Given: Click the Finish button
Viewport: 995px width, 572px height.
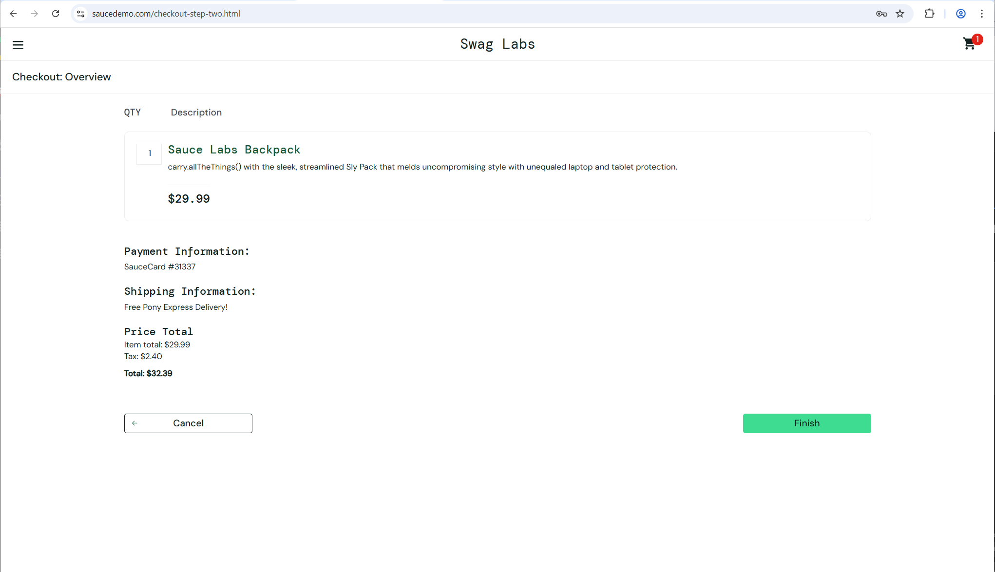Looking at the screenshot, I should 806,423.
